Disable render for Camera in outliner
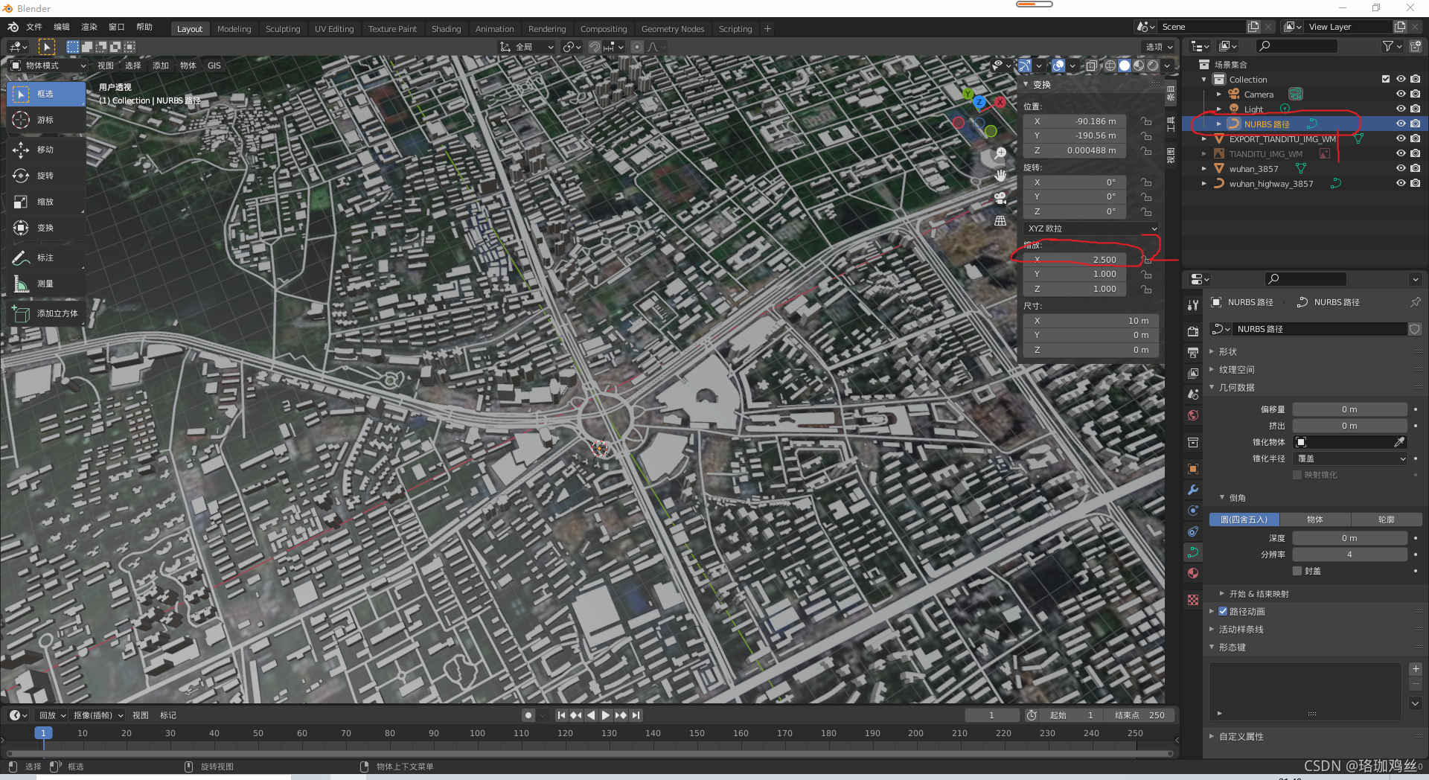1429x780 pixels. (x=1416, y=94)
